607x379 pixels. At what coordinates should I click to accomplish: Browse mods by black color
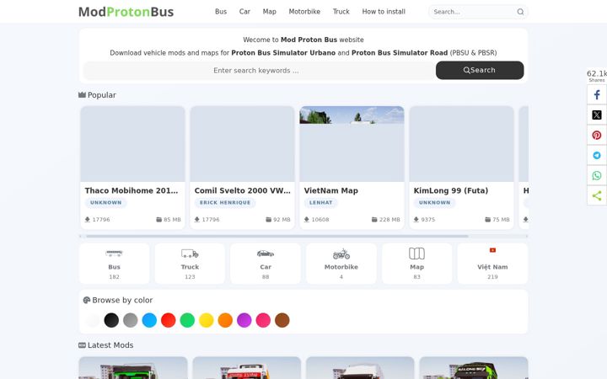tap(111, 320)
